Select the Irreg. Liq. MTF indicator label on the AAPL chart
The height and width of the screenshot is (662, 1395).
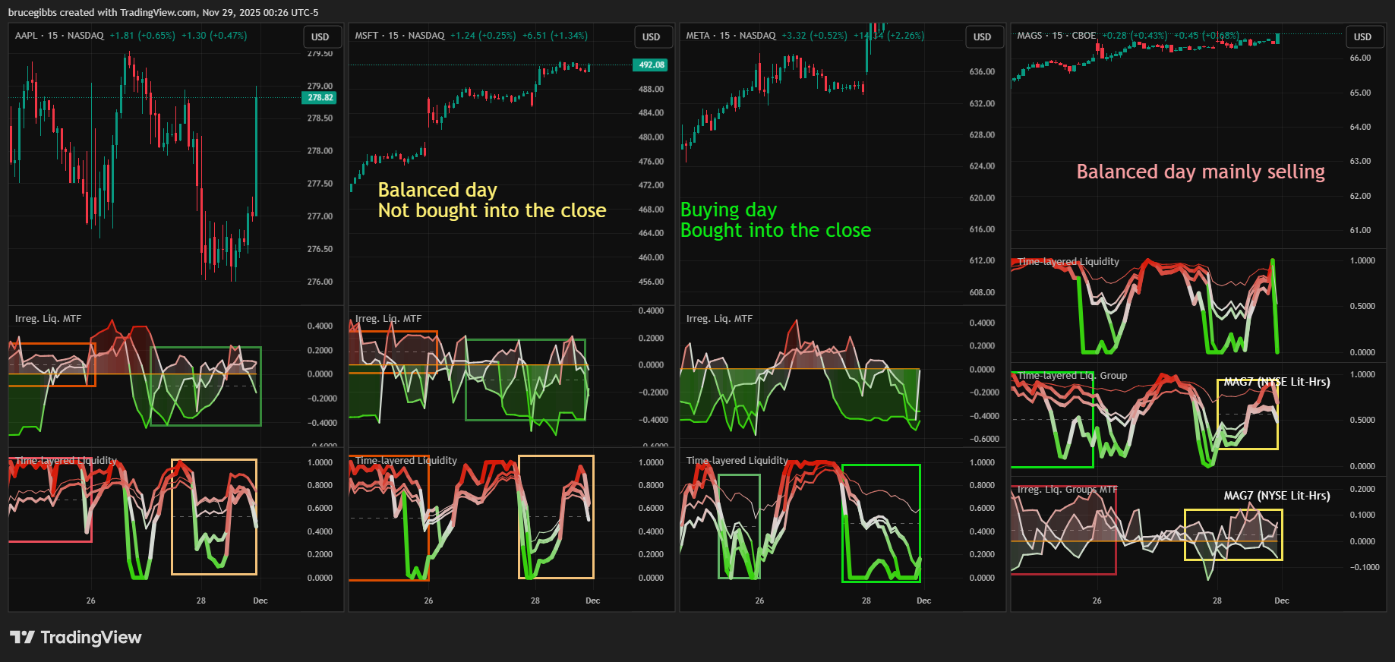click(x=48, y=319)
